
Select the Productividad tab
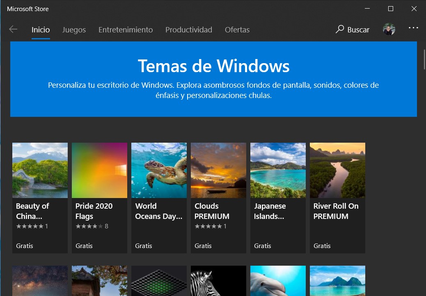click(x=189, y=30)
